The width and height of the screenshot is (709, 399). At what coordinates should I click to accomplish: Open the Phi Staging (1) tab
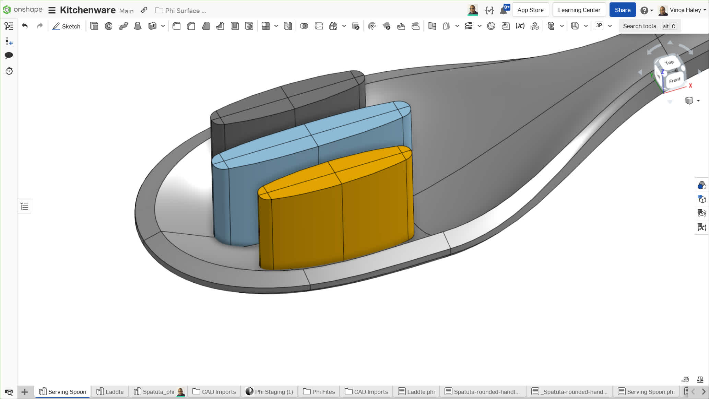(x=270, y=392)
